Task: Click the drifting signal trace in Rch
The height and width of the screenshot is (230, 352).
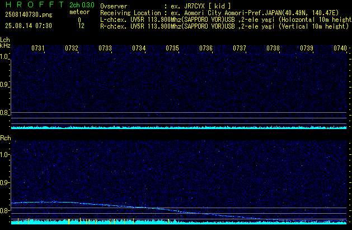Action: pos(179,211)
